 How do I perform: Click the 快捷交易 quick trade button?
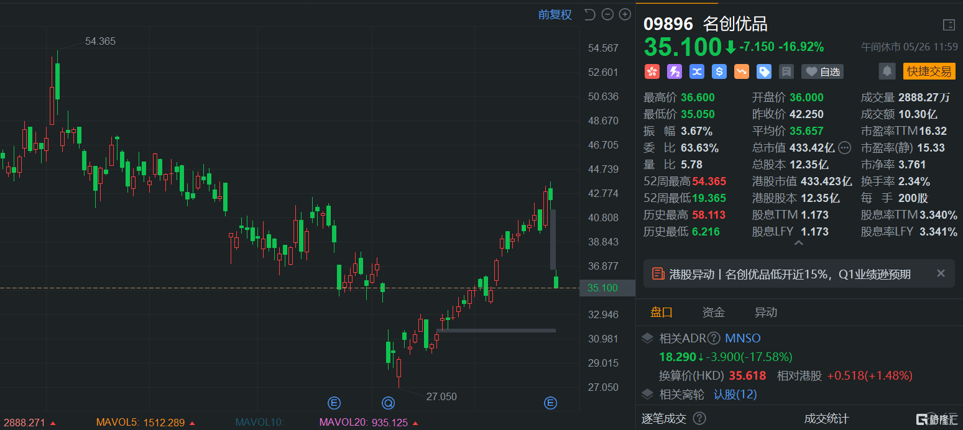pyautogui.click(x=929, y=71)
